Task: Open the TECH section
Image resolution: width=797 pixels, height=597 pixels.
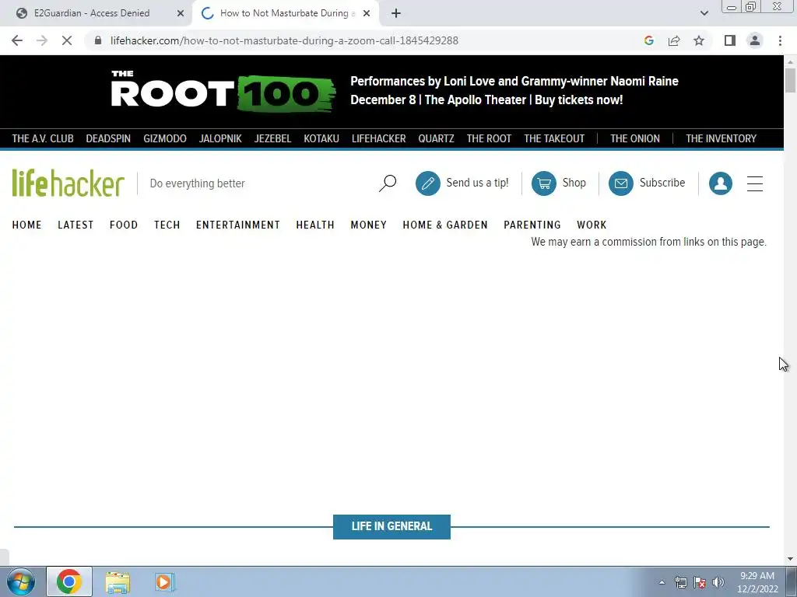Action: (x=167, y=225)
